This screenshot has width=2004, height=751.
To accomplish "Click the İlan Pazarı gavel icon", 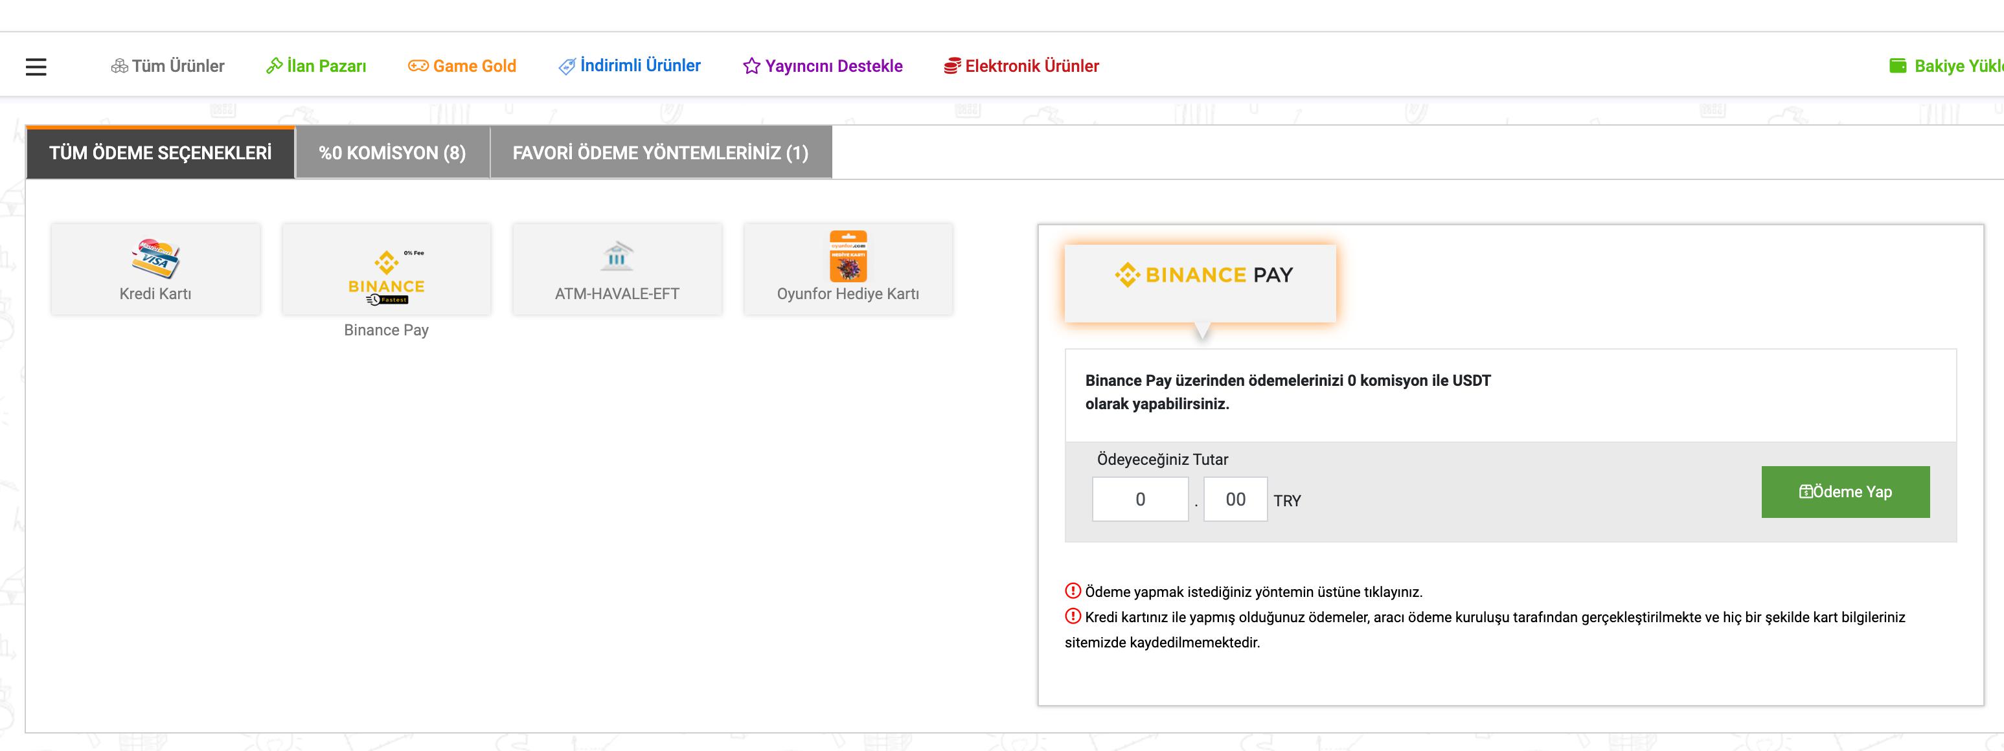I will [x=274, y=66].
